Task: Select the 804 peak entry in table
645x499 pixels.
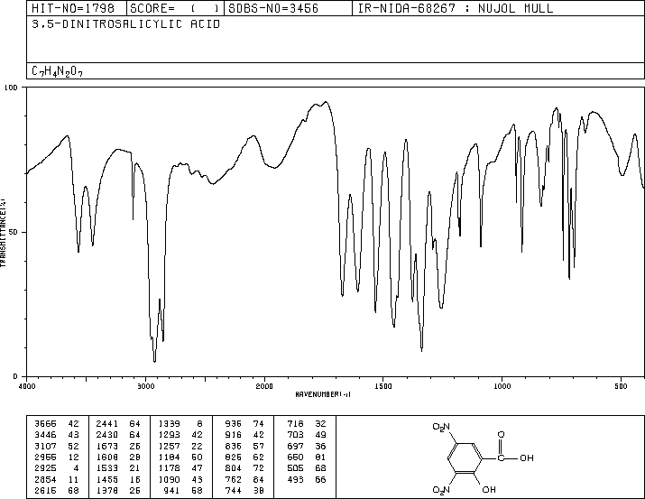Action: point(244,468)
